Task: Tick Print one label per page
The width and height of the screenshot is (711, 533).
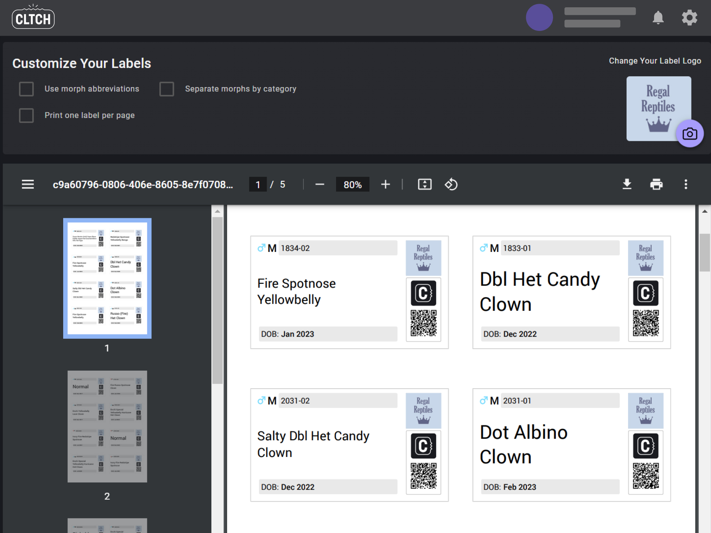Action: [x=26, y=115]
